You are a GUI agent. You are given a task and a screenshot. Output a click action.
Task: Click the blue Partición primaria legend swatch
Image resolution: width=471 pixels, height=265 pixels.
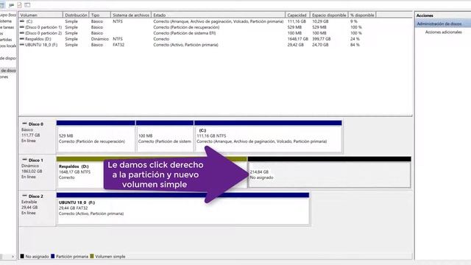click(52, 256)
